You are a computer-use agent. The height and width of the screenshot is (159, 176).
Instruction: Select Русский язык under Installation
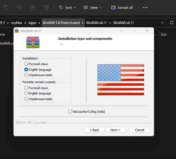26,64
